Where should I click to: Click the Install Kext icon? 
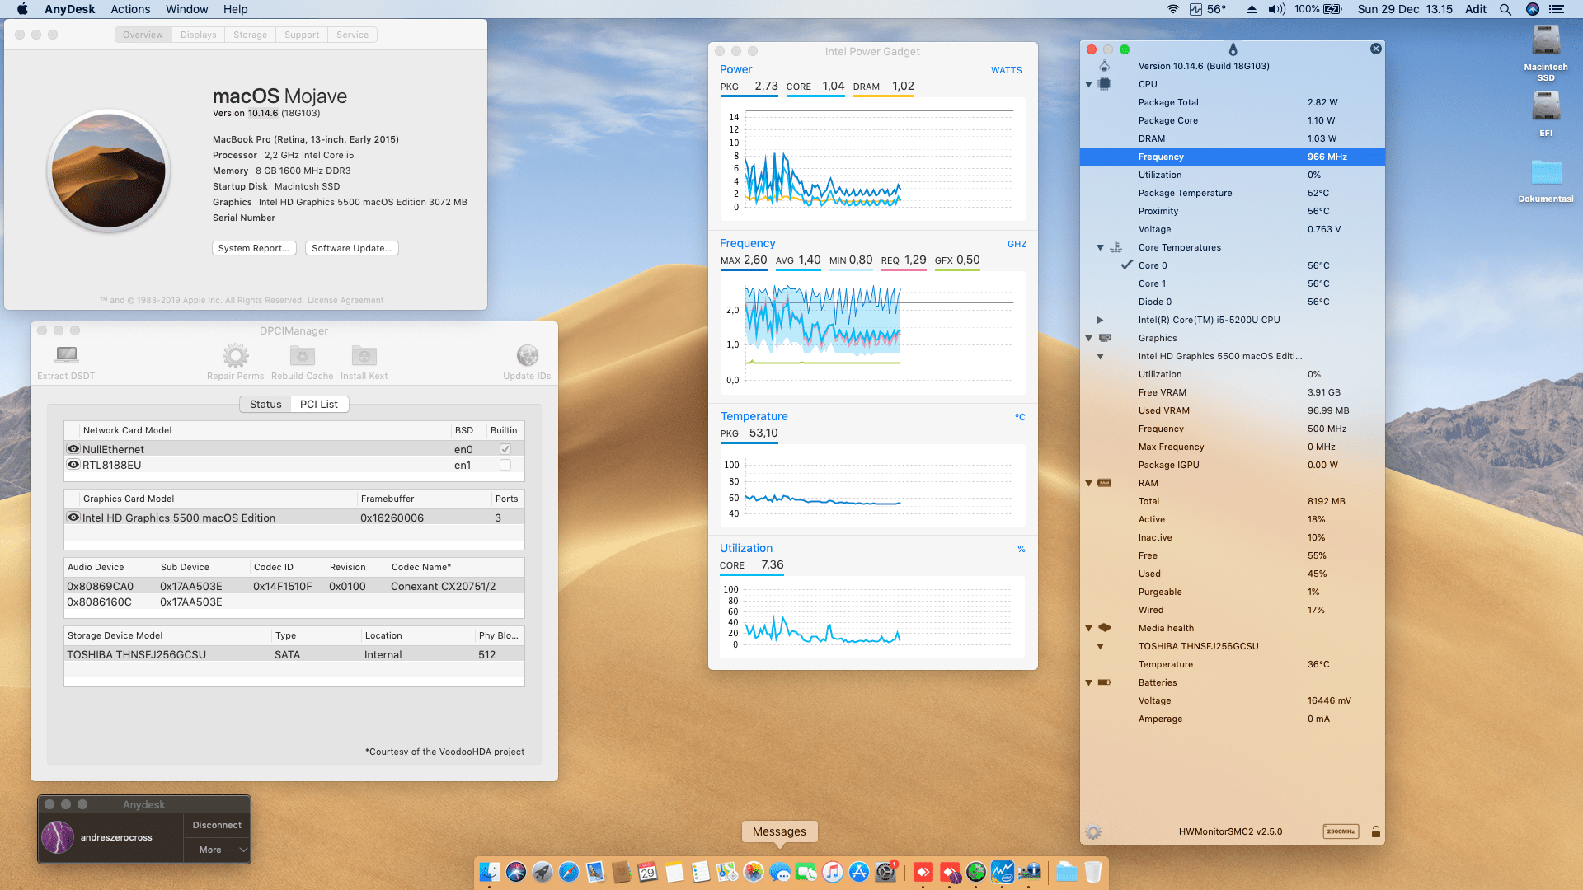pyautogui.click(x=364, y=355)
